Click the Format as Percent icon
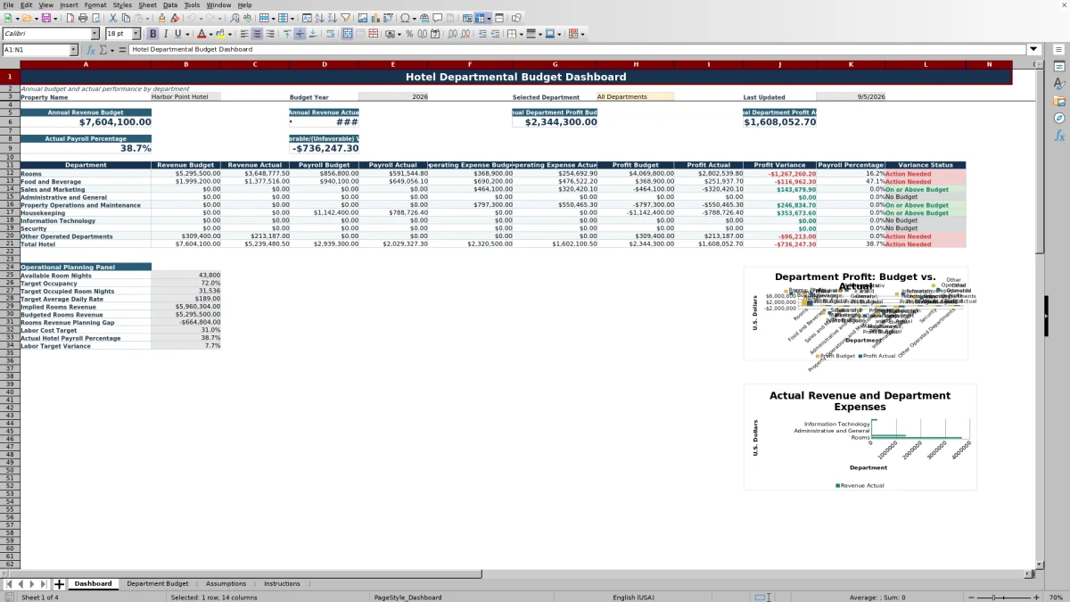Screen dimensions: 1070x602 coord(409,34)
